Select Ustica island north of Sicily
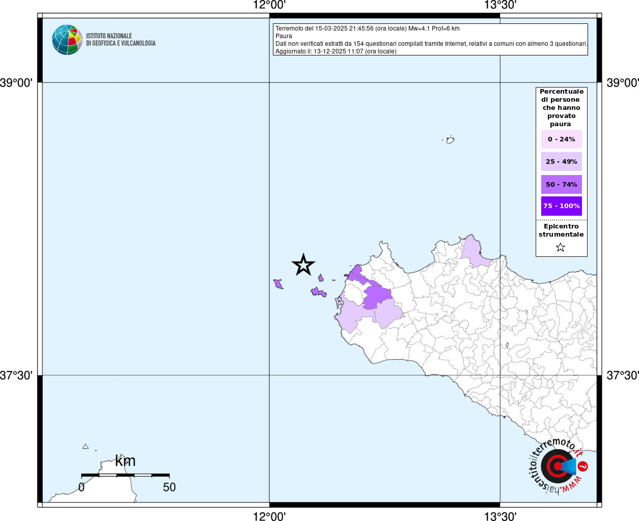 click(450, 140)
